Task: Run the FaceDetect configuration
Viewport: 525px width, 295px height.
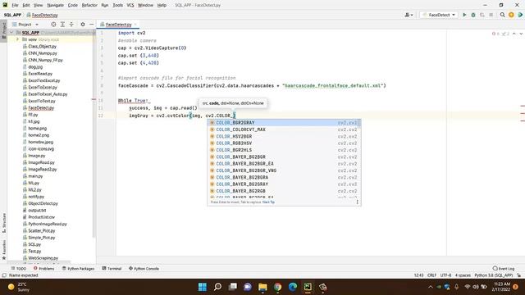Action: 464,15
